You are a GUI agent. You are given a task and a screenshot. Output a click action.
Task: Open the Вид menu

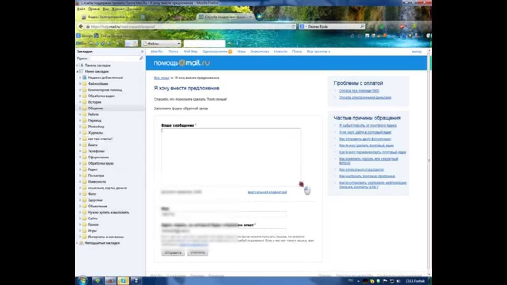click(105, 8)
